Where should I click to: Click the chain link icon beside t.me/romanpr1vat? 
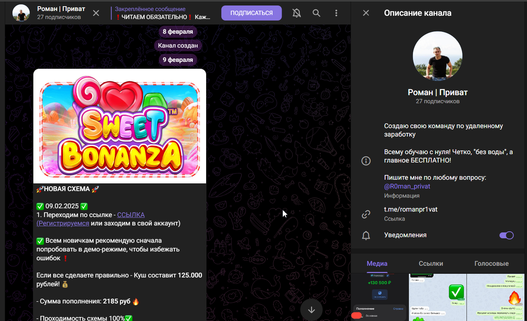coord(366,214)
